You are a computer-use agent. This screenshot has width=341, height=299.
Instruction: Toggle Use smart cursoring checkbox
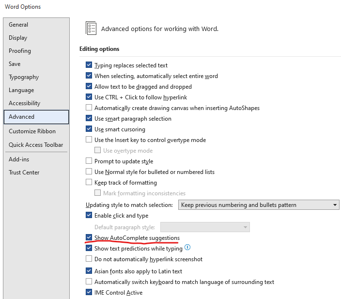[x=89, y=129]
